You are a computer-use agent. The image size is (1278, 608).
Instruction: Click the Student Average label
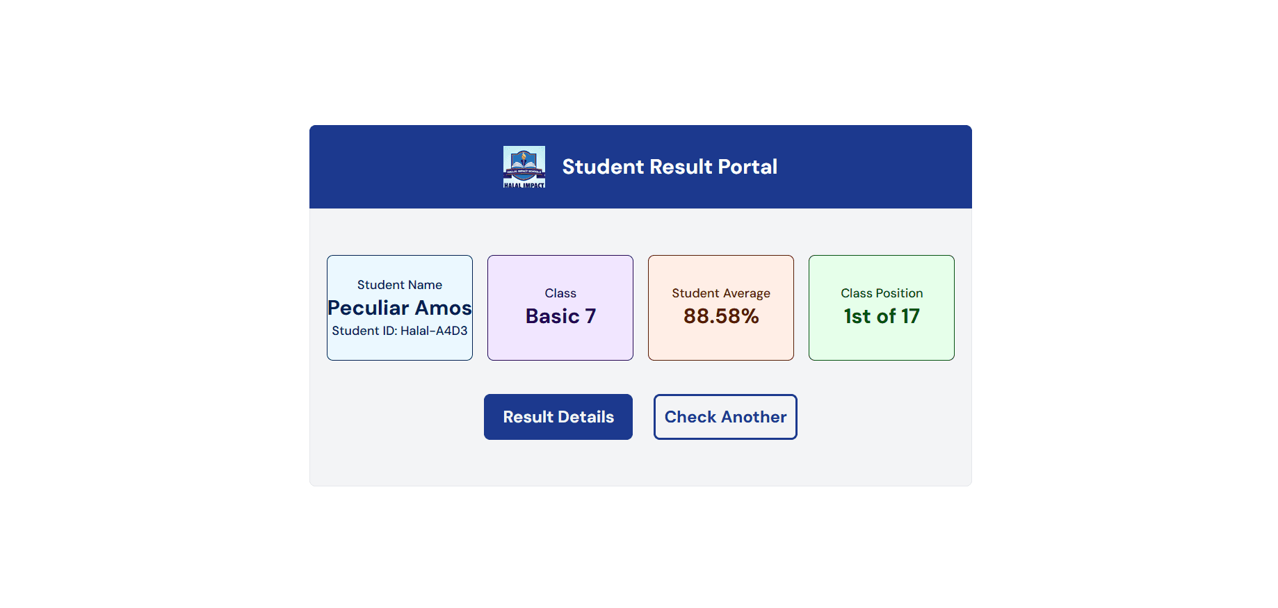[x=720, y=293]
